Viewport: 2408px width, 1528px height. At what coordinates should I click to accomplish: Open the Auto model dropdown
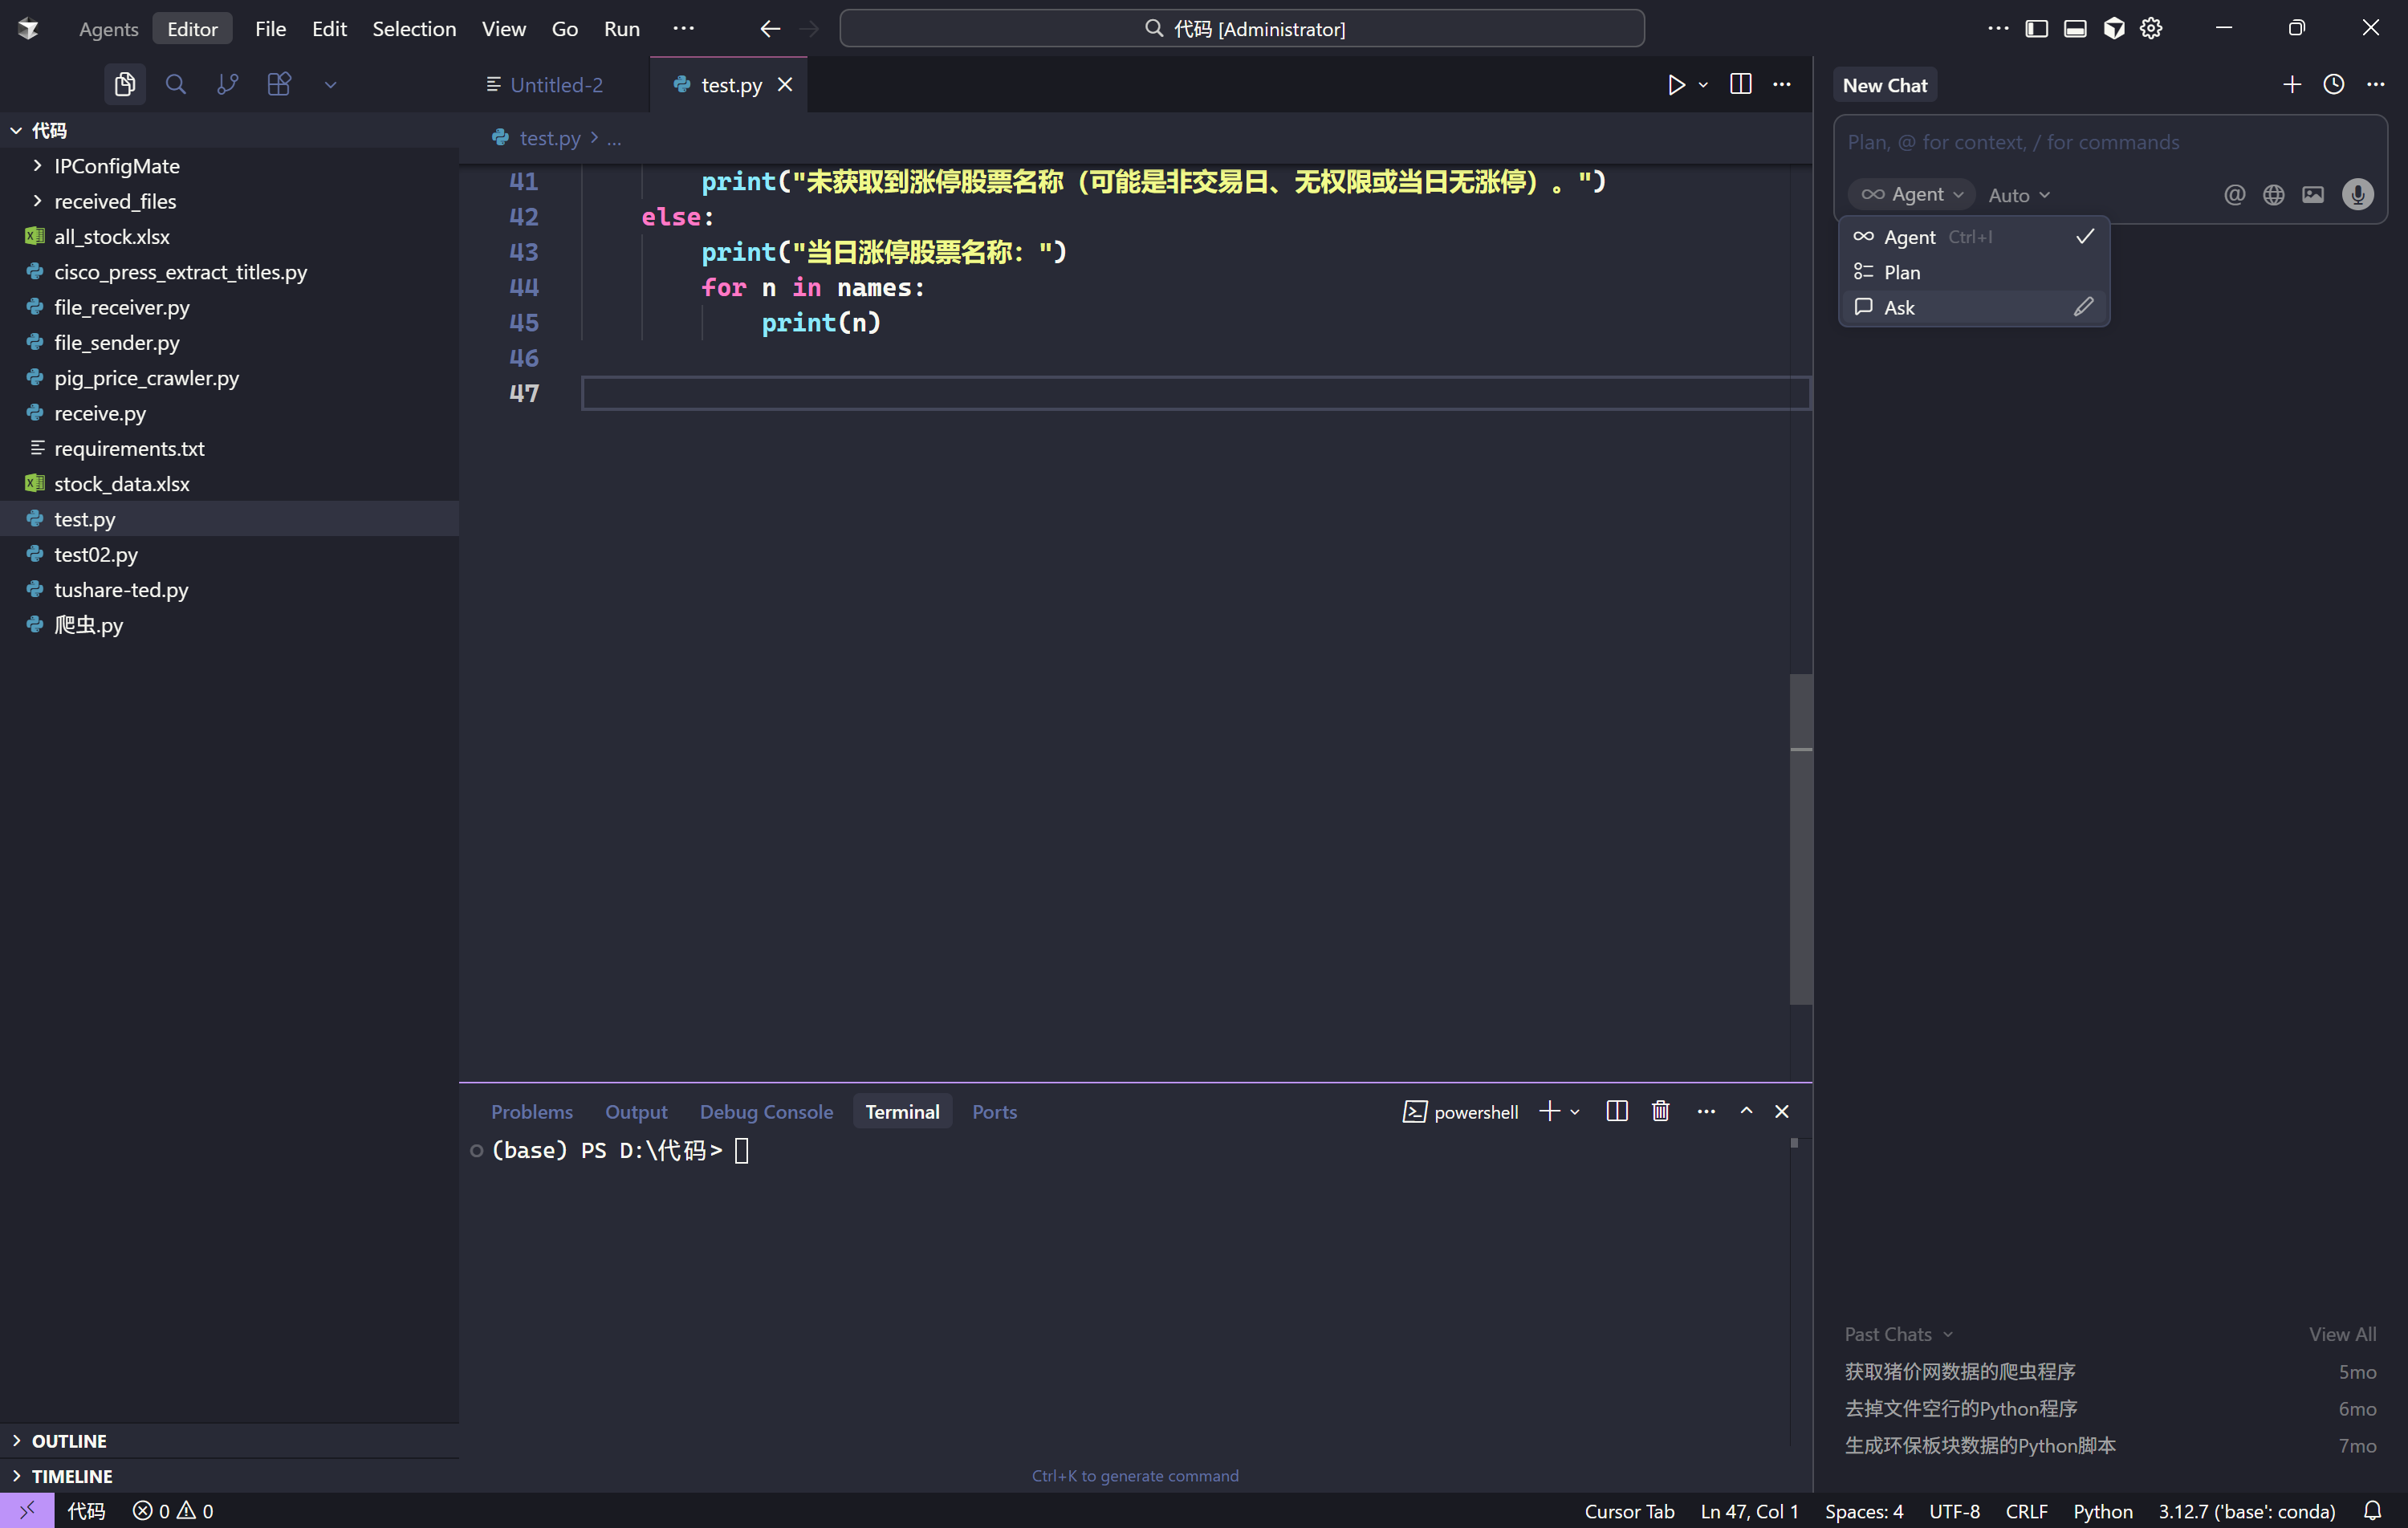click(x=2019, y=195)
